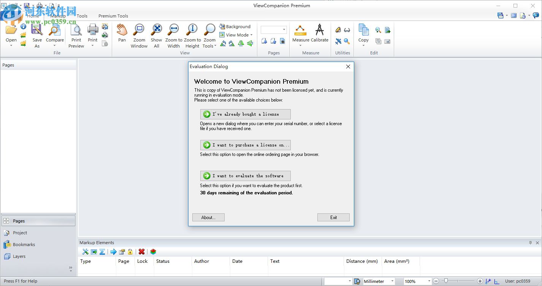Click the zoom in plus button in status bar
This screenshot has height=286, width=542.
pyautogui.click(x=480, y=281)
